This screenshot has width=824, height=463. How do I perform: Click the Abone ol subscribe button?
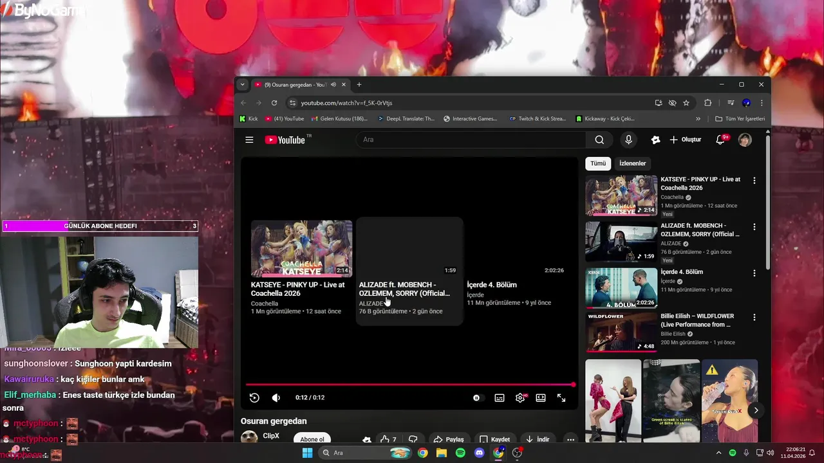(312, 439)
